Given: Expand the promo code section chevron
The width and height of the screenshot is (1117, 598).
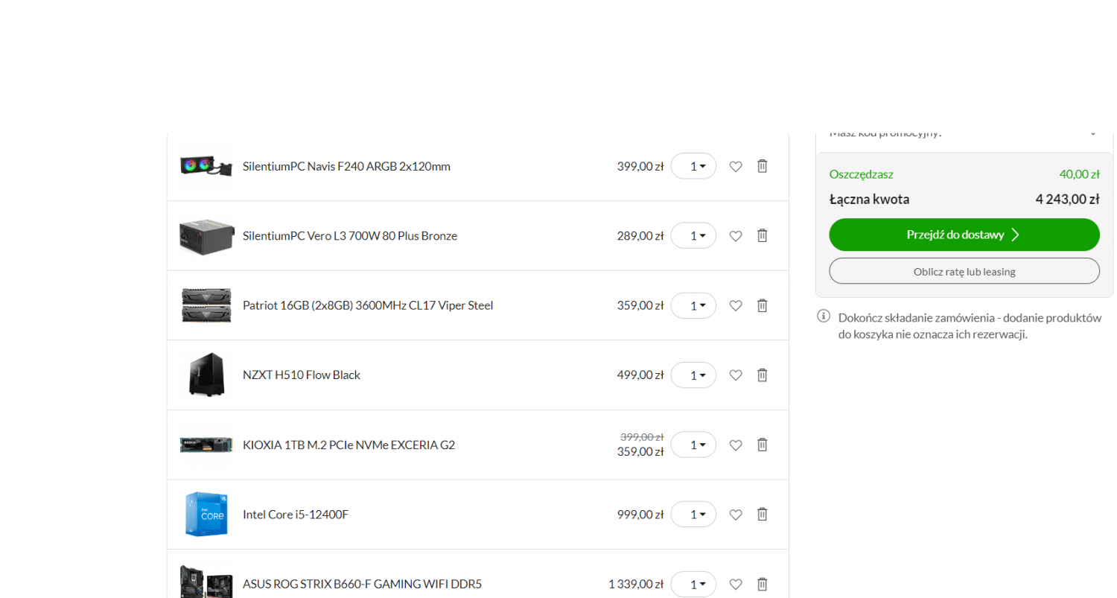Looking at the screenshot, I should click(1092, 134).
